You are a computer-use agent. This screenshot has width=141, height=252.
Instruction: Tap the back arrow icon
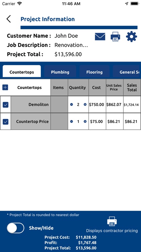[x=9, y=19]
